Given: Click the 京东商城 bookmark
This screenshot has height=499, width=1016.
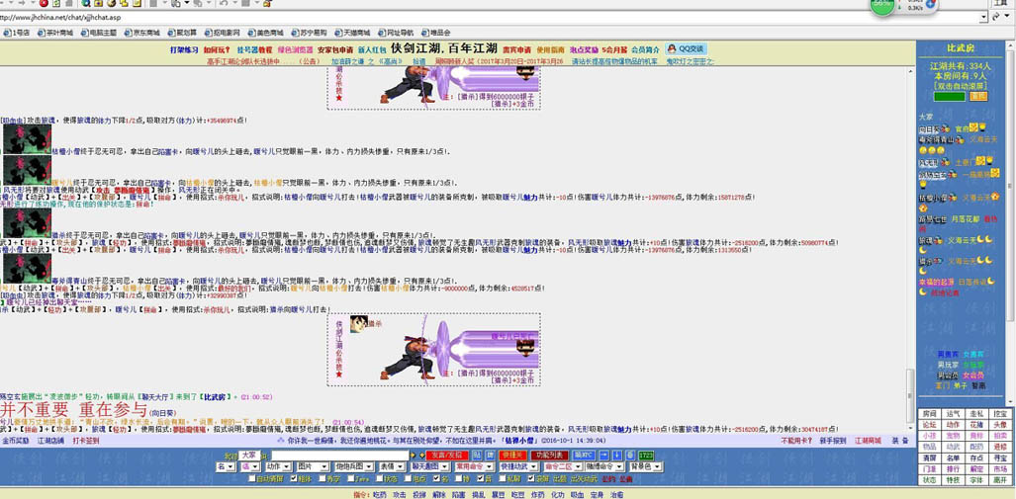Looking at the screenshot, I should 141,33.
